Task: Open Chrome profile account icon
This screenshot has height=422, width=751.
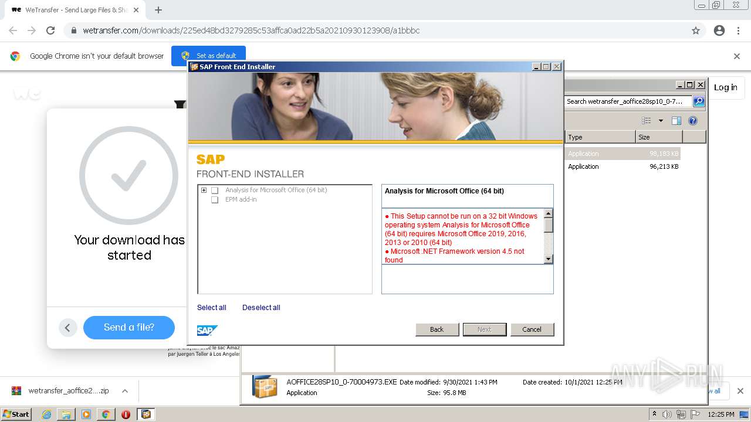Action: coord(719,30)
